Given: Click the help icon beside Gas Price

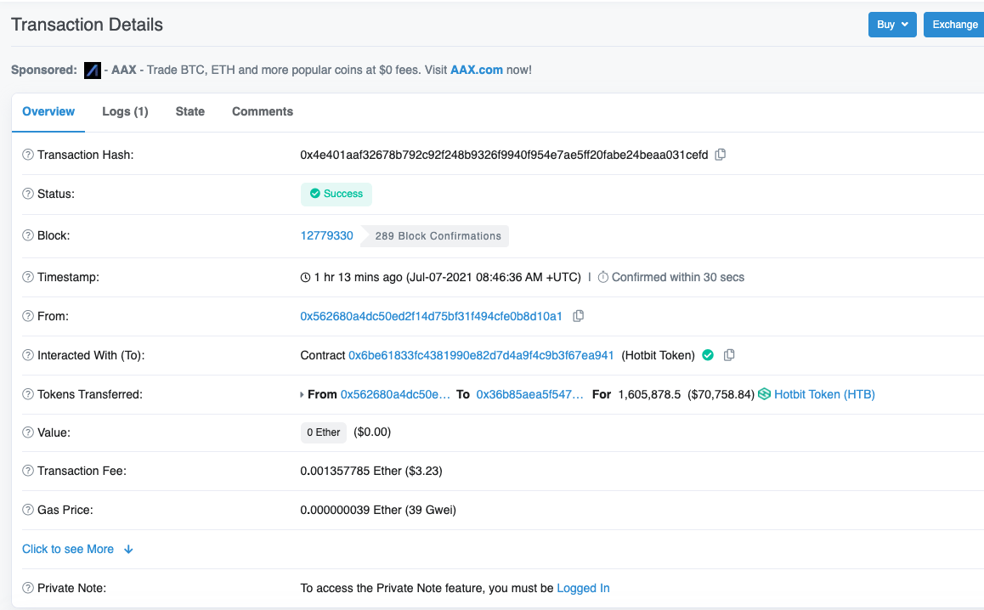Looking at the screenshot, I should pos(28,510).
